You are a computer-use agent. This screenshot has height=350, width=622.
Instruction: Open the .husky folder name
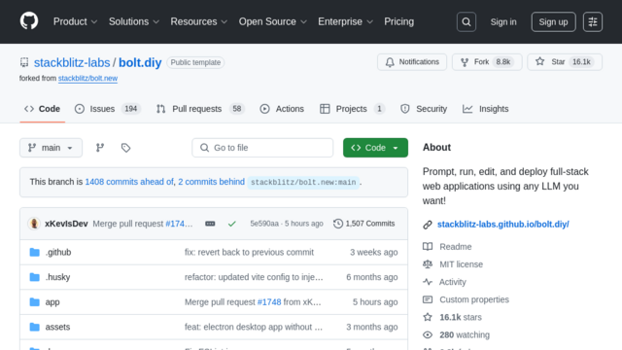(57, 277)
